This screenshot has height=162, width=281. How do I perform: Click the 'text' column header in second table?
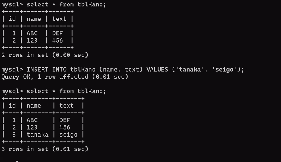tap(66, 106)
